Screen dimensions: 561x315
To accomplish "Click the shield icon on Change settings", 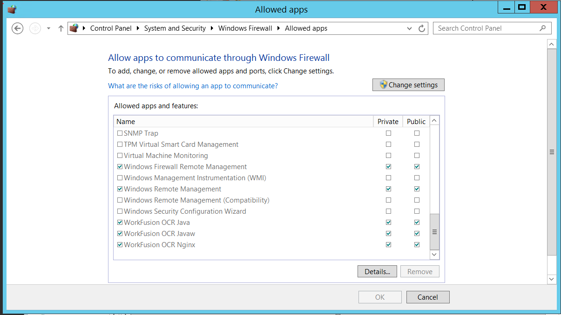I will (x=383, y=85).
